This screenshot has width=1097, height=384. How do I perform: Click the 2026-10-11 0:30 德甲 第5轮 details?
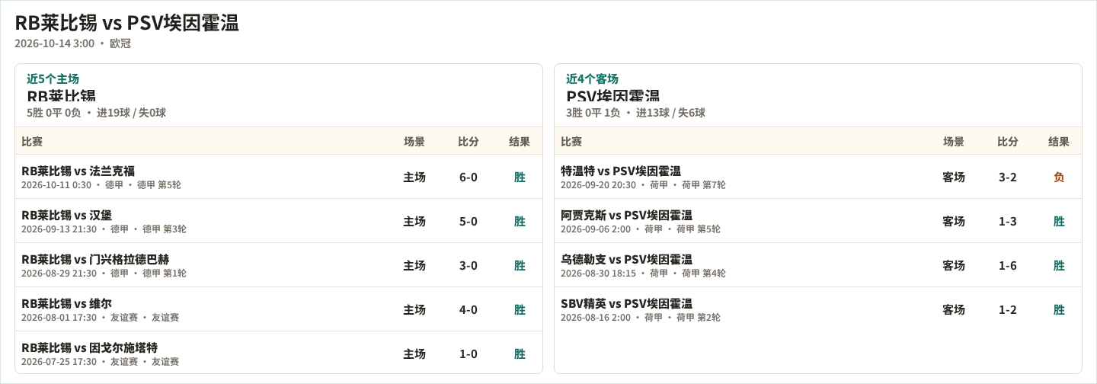[x=101, y=185]
